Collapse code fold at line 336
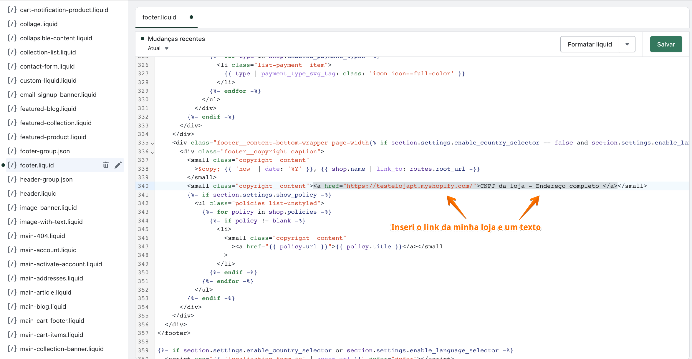 [152, 152]
